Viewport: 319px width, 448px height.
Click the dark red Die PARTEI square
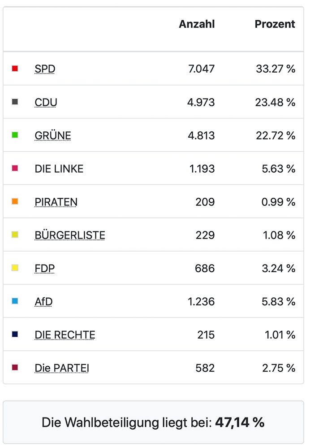(15, 367)
